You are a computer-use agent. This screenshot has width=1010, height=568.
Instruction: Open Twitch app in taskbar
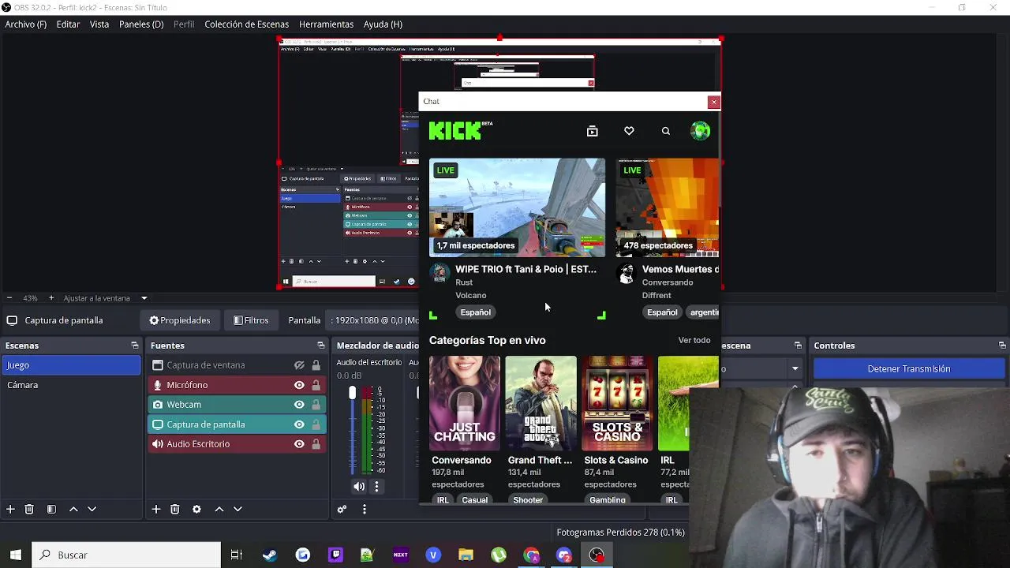coord(335,555)
